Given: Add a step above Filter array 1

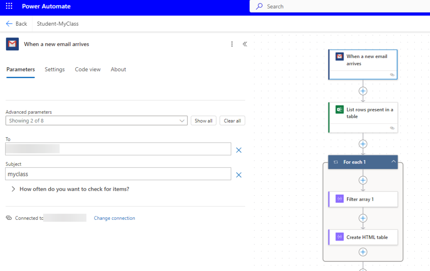Looking at the screenshot, I should tap(363, 180).
